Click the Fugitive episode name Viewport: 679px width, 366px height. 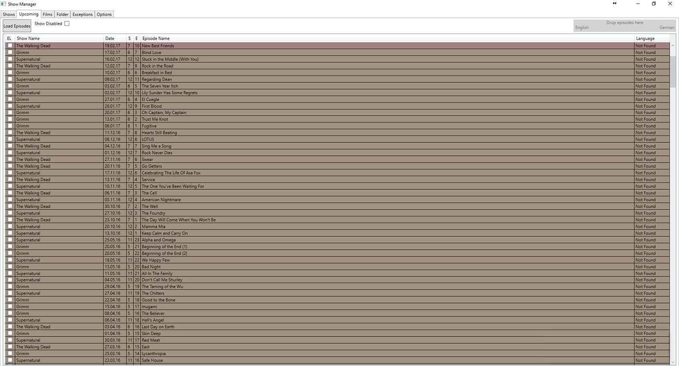tap(149, 126)
